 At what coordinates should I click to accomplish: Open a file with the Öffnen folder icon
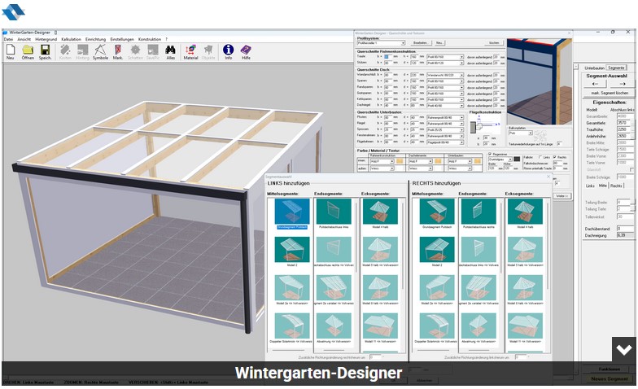[x=28, y=52]
